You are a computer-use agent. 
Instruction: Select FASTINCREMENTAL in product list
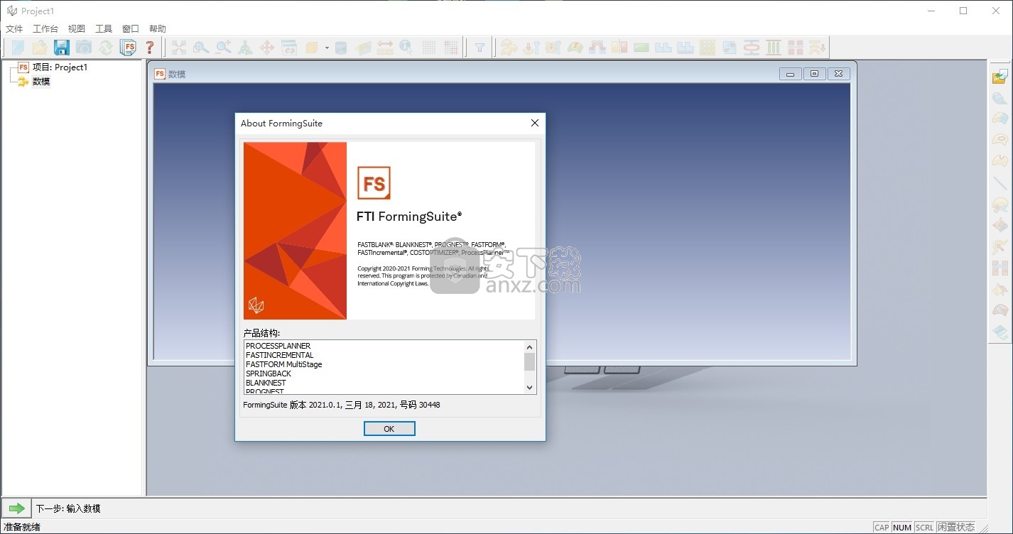[279, 355]
